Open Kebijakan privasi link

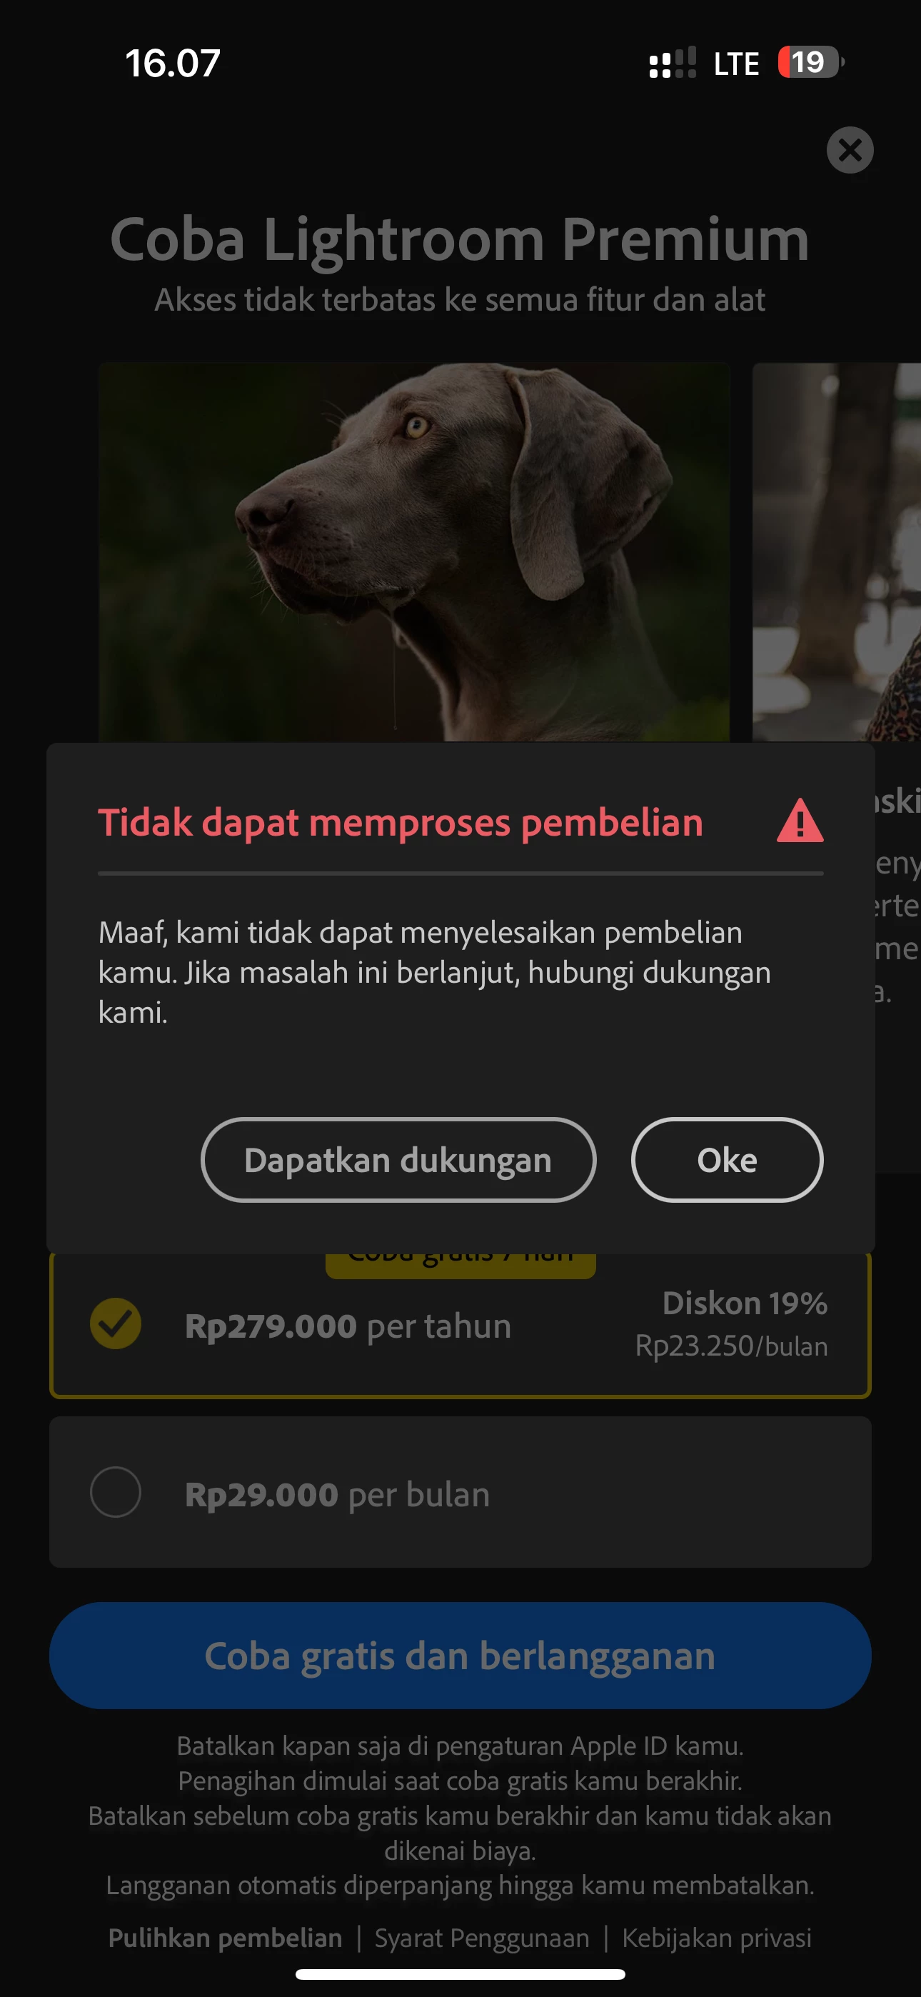pyautogui.click(x=716, y=1937)
